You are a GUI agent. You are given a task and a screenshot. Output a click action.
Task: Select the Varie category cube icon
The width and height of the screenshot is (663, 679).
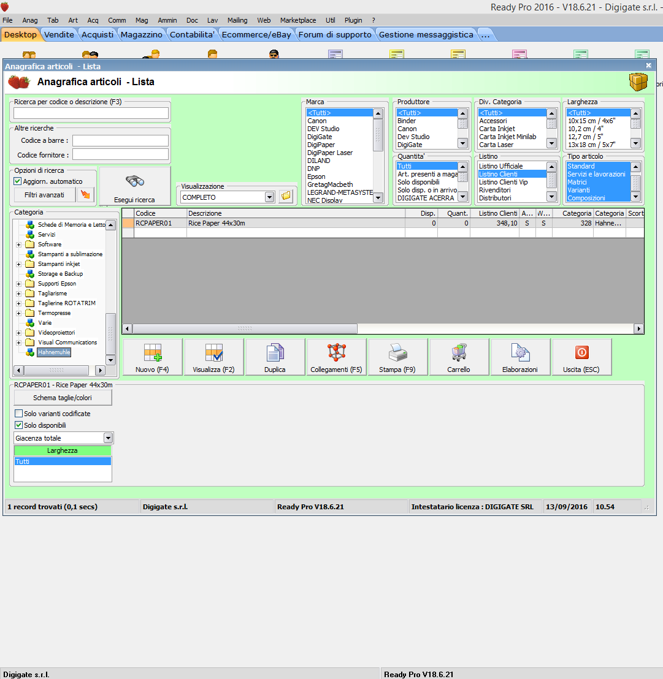30,322
